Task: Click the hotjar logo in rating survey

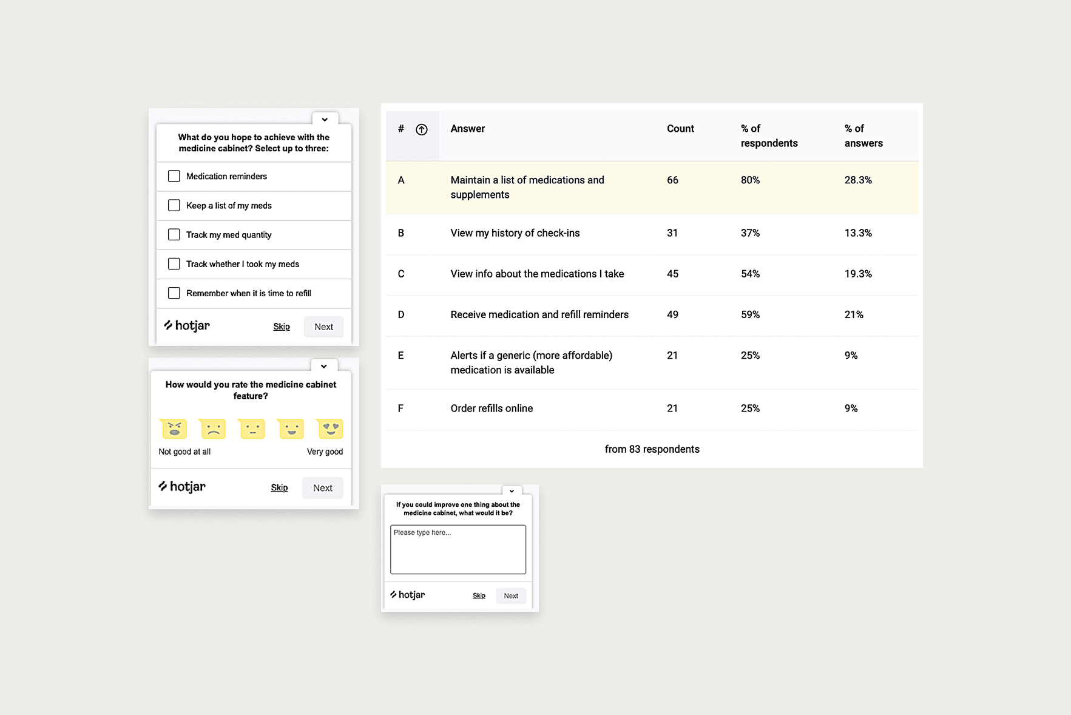Action: (x=182, y=487)
